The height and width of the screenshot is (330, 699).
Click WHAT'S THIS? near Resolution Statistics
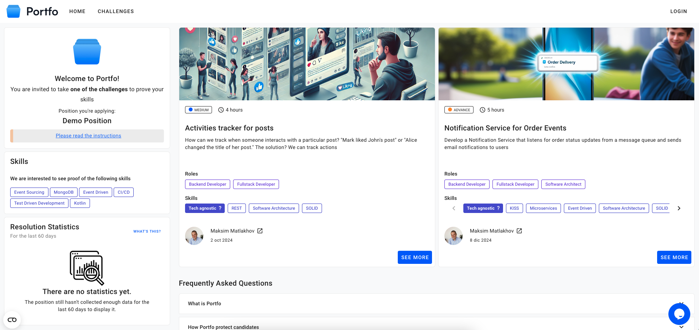point(147,231)
